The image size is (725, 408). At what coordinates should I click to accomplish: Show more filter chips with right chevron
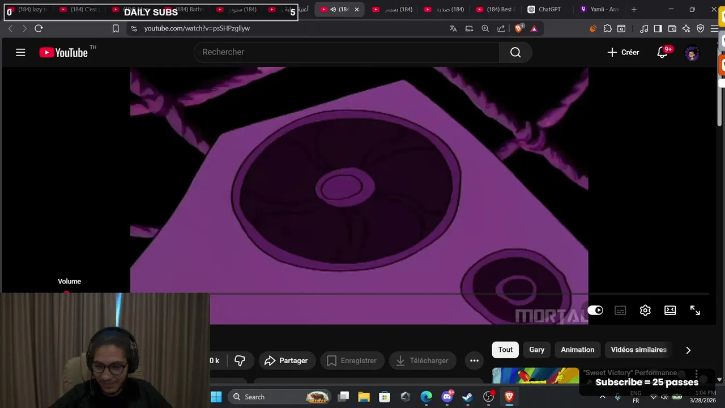(688, 350)
